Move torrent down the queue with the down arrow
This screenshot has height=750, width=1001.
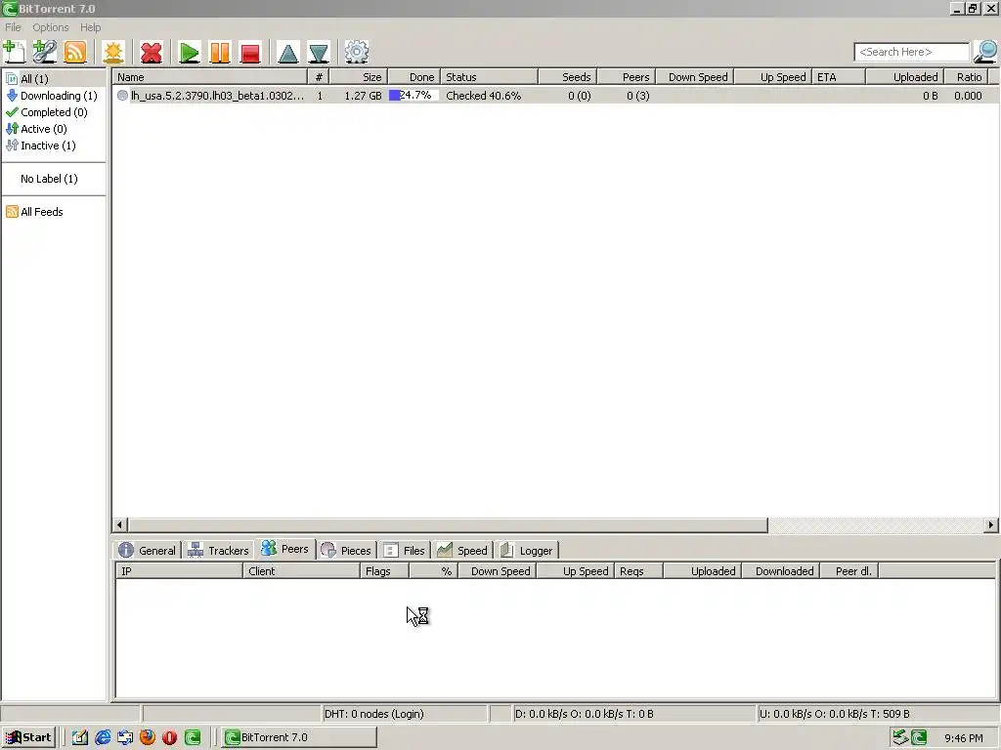tap(319, 52)
